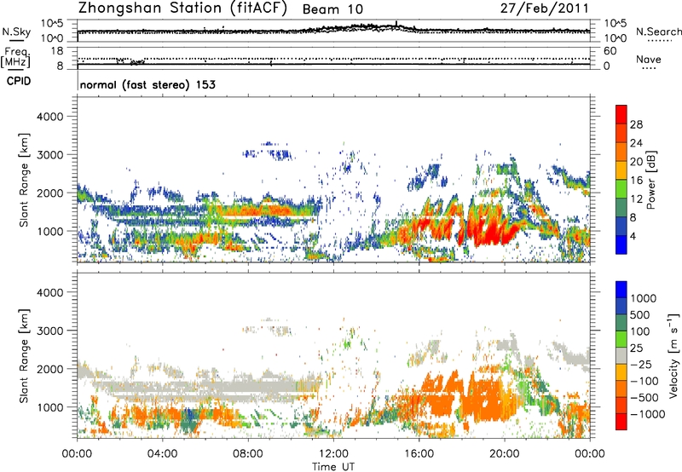Click the red top of power colorbar
The width and height of the screenshot is (682, 472).
click(621, 114)
